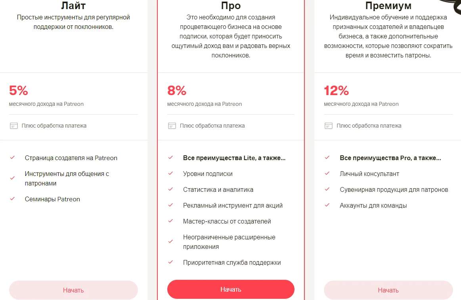Click checkmark next to Семинары Patreon

click(x=12, y=199)
